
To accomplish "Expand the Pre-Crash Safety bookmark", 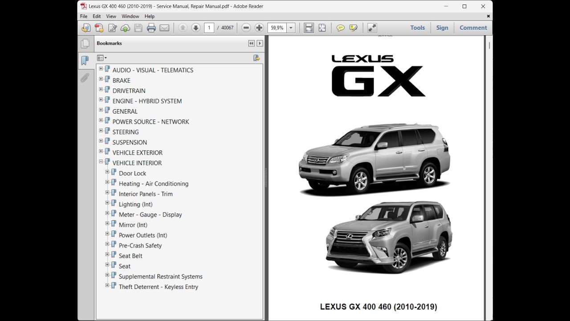I will (x=107, y=244).
